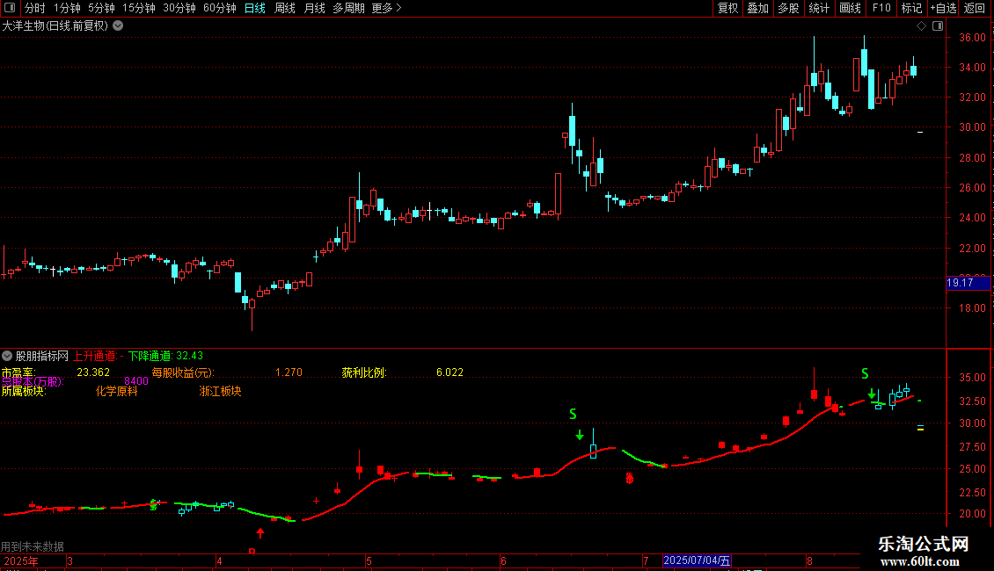The height and width of the screenshot is (571, 994).
Task: Switch to 周线 weekly chart
Action: tap(285, 8)
